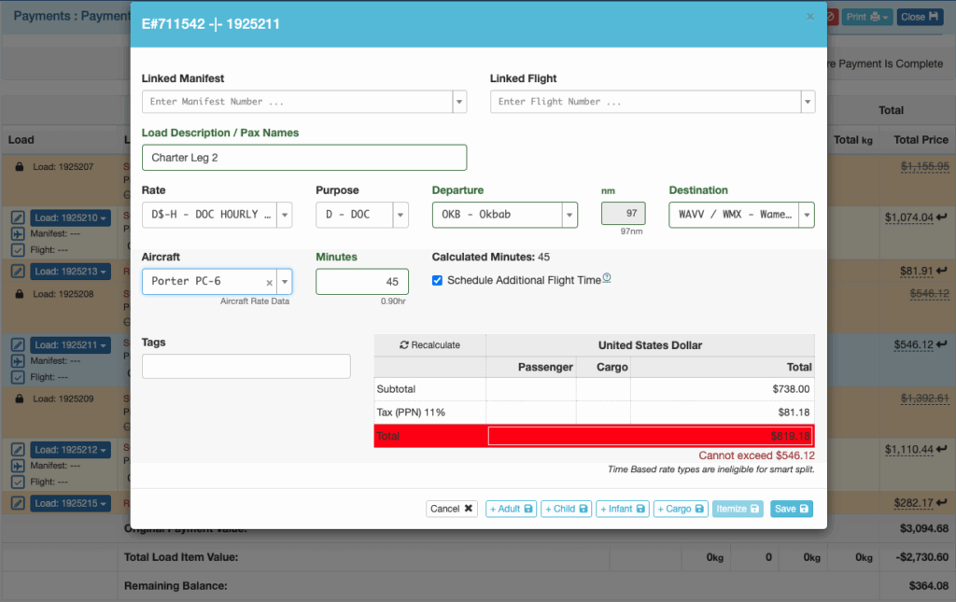
Task: Open the Departure airport dropdown
Action: tap(569, 215)
